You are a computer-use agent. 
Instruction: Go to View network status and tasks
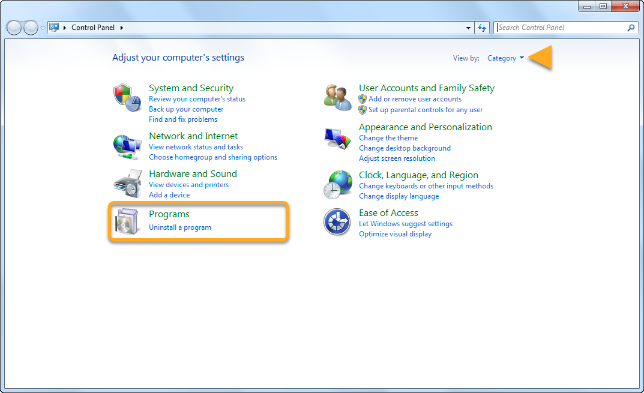coord(196,147)
